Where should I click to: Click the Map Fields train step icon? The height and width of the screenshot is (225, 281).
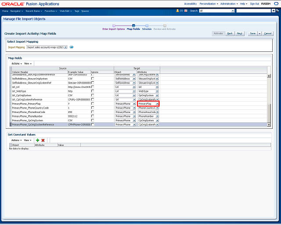coord(133,25)
